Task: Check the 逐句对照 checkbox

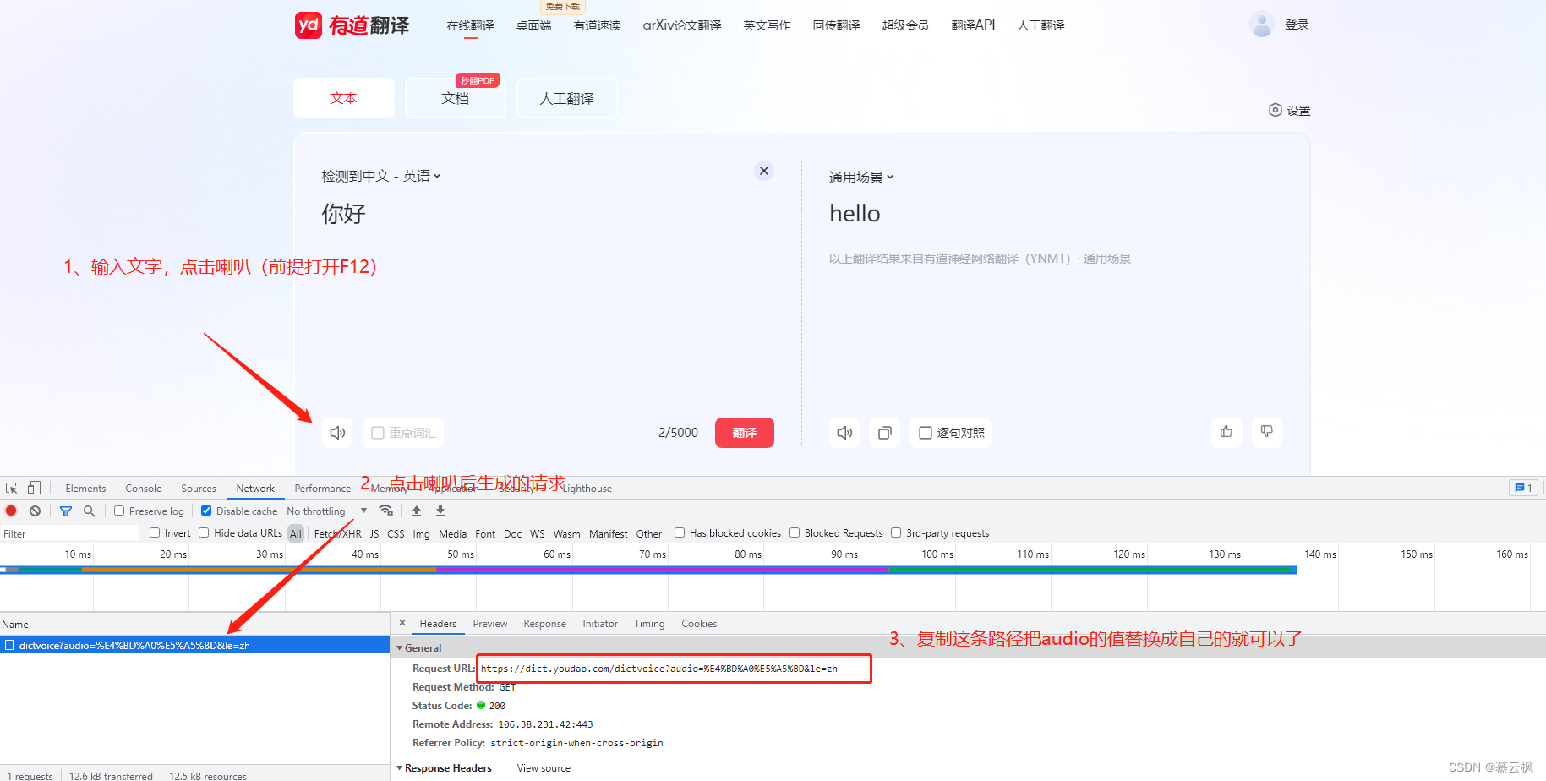Action: (926, 433)
